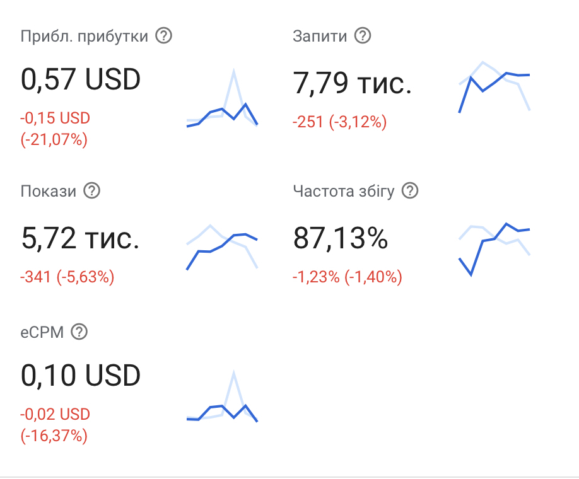
Task: Open help tooltip for Покази
Action: coord(92,190)
